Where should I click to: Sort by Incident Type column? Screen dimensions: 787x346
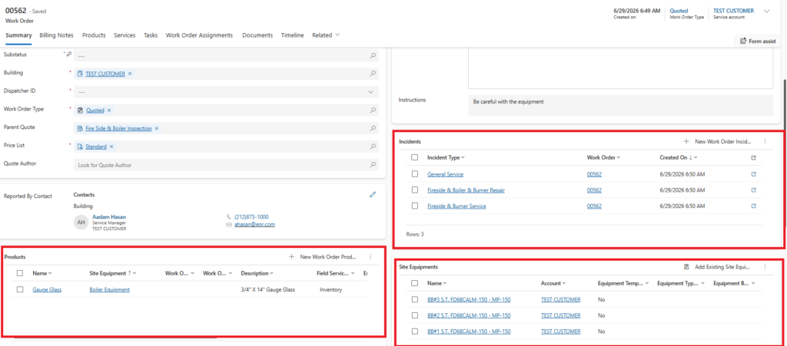click(446, 157)
